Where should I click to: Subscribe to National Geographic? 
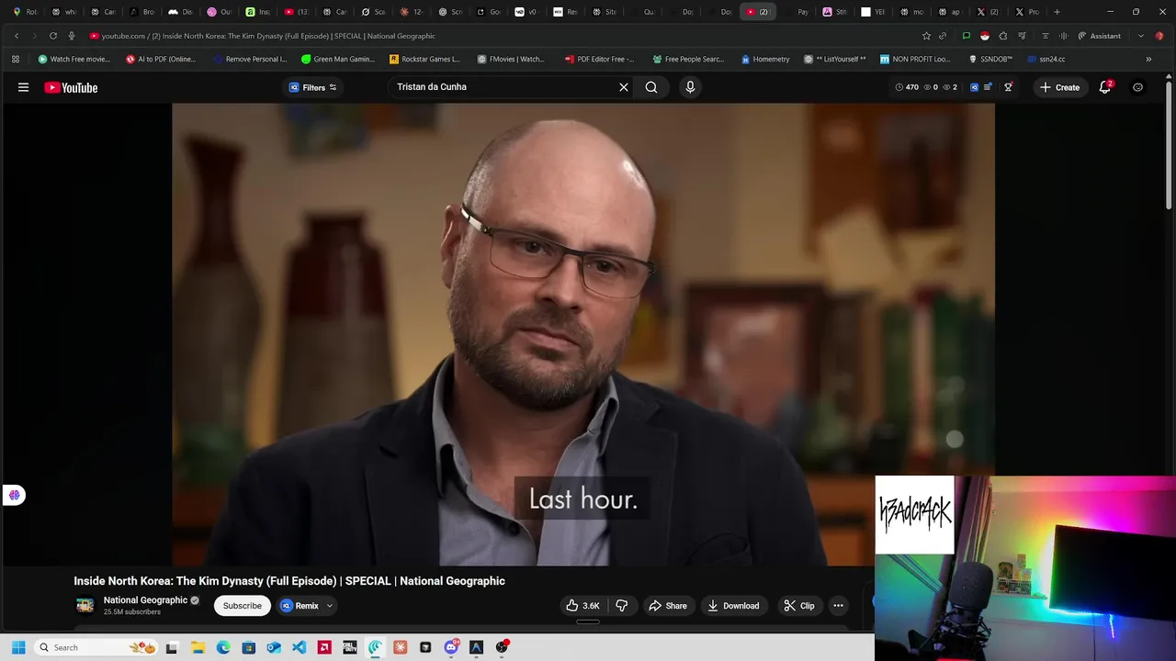[243, 606]
